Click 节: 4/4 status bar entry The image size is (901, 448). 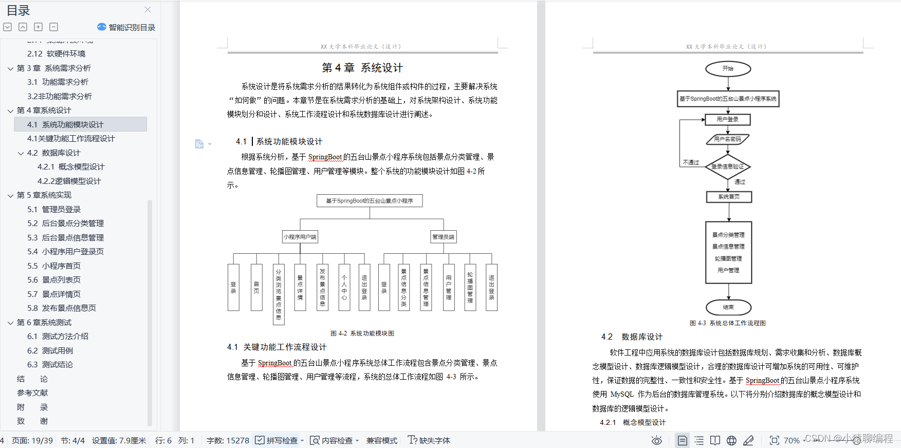point(72,441)
